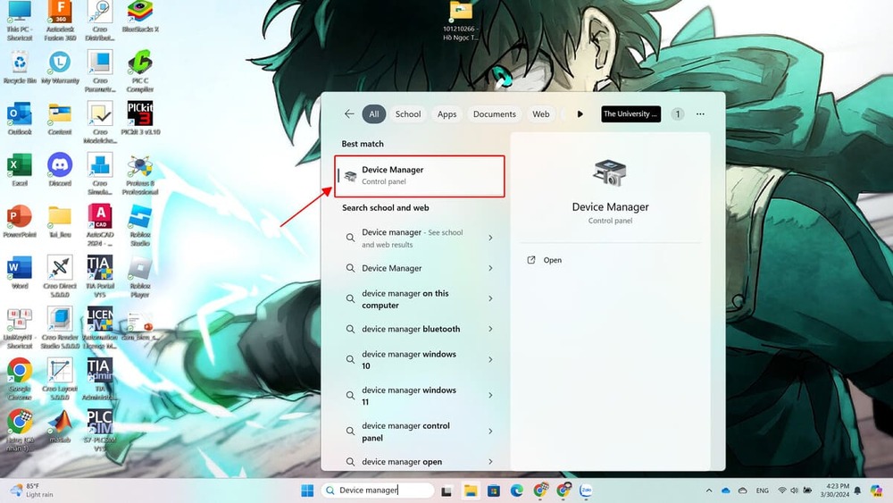Show hidden system tray icons
The image size is (893, 503).
click(709, 490)
